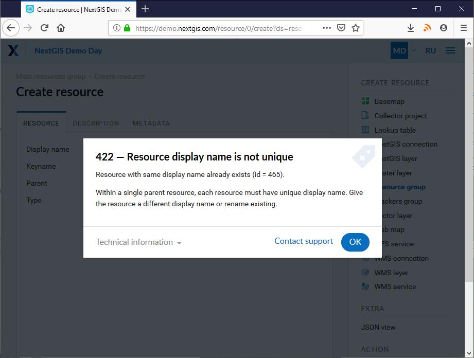Choose WFS service resource type
474x358 pixels.
click(x=398, y=244)
